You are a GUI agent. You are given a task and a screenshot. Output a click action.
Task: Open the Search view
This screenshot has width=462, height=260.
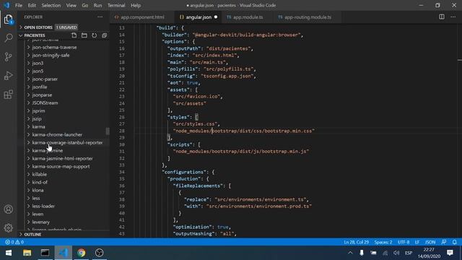pos(8,38)
